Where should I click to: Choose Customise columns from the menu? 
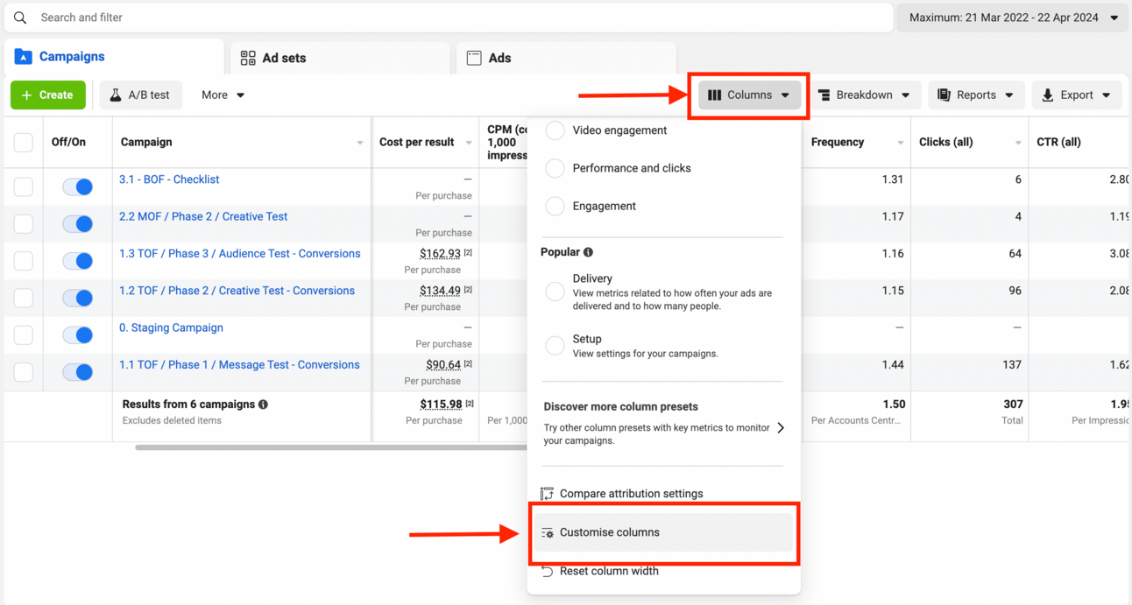click(610, 532)
